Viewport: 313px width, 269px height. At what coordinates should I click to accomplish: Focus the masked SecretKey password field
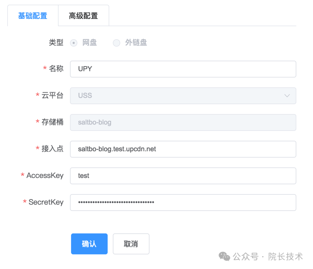click(x=183, y=203)
